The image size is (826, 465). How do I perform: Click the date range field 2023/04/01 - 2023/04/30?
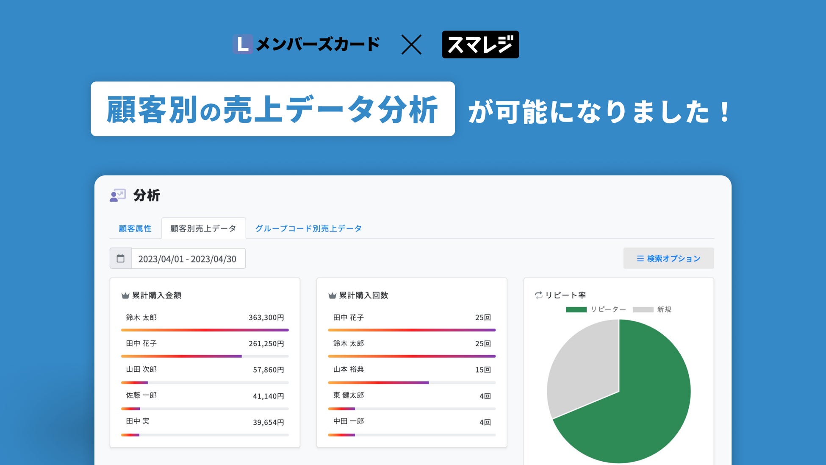coord(188,259)
